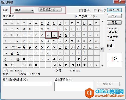
Task: Select the filled black diamond ◆ symbol
Action: point(6,65)
